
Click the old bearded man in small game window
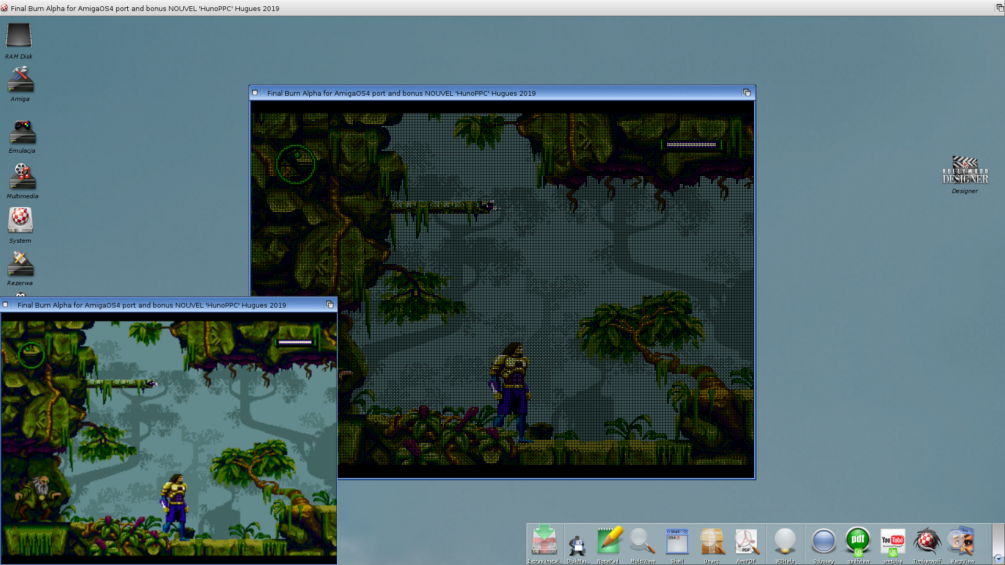click(x=38, y=497)
